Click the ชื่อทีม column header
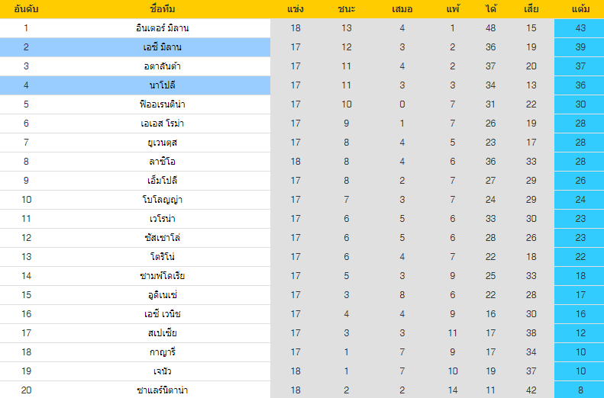Image resolution: width=604 pixels, height=398 pixels. (161, 9)
